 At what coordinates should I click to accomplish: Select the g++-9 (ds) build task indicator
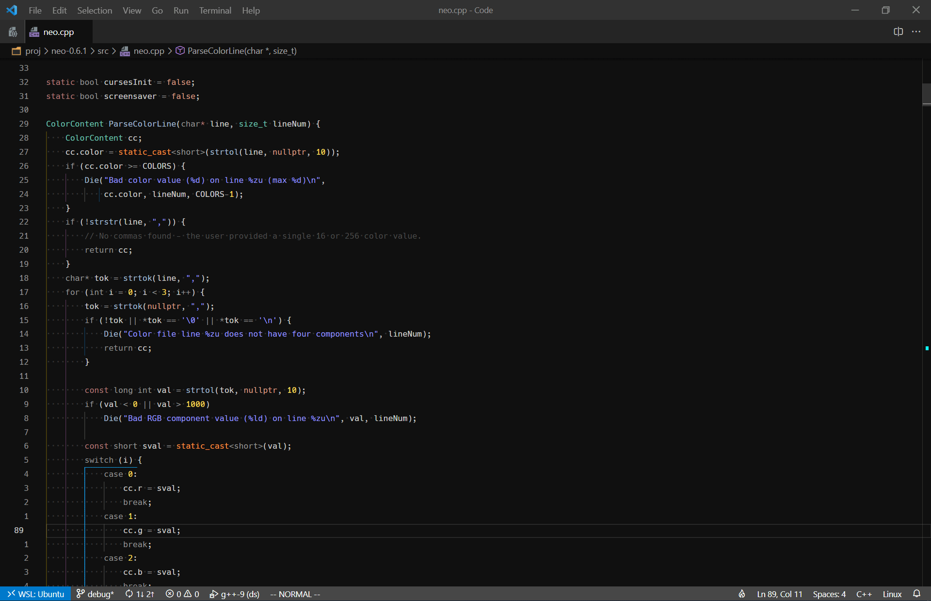point(235,594)
